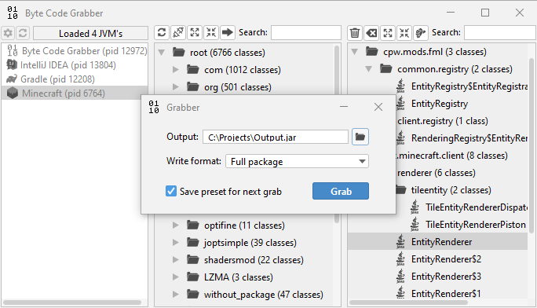This screenshot has width=537, height=308.
Task: Select the EntityRenderer$2 class
Action: point(439,259)
